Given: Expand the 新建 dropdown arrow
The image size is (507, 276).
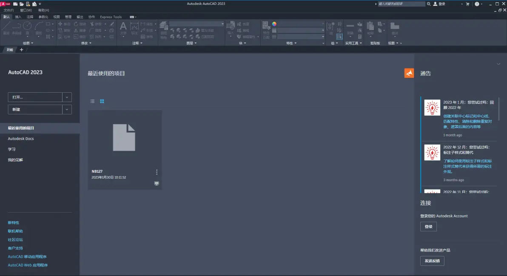Looking at the screenshot, I should (x=67, y=109).
